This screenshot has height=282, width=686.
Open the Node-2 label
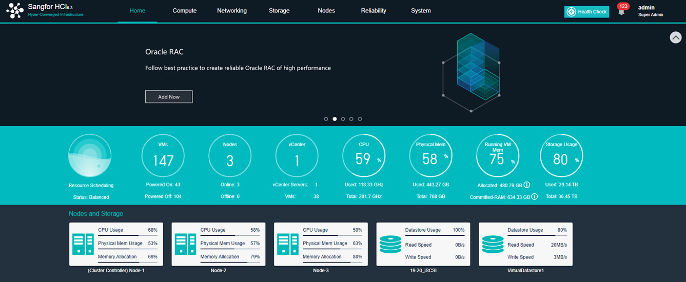point(219,270)
